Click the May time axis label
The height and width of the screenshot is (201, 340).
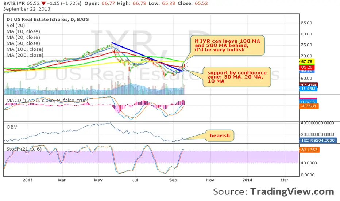pyautogui.click(x=98, y=180)
